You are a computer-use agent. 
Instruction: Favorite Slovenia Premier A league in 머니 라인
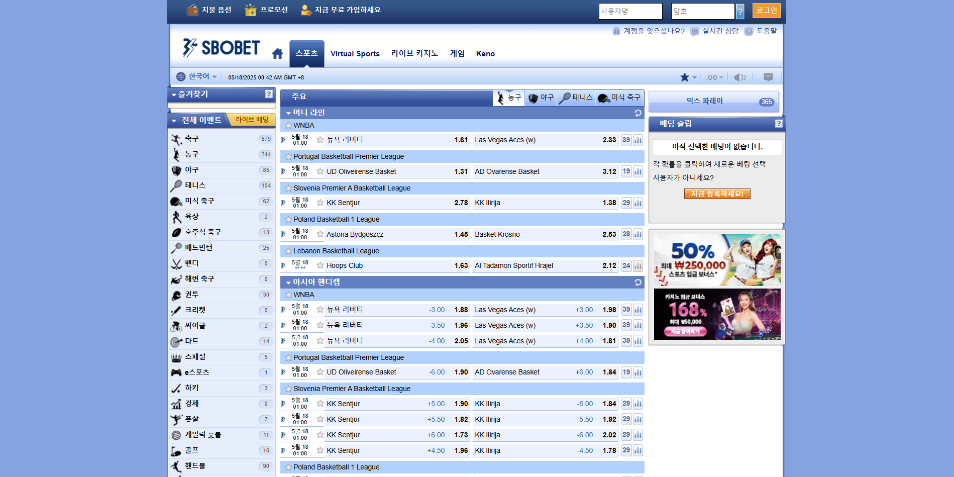[288, 188]
